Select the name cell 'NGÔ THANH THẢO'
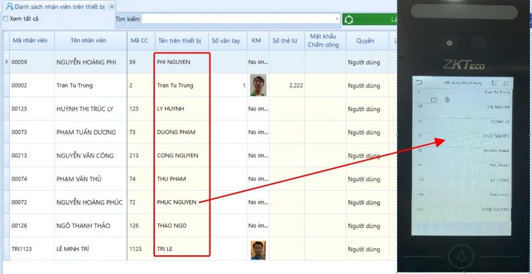This screenshot has width=532, height=274. 90,226
